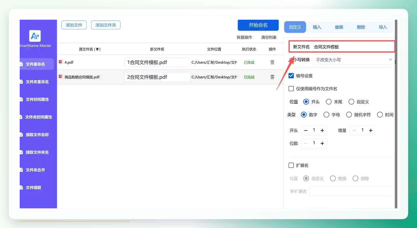The height and width of the screenshot is (228, 417).
Task: Select 时间 type radio button
Action: [x=380, y=114]
